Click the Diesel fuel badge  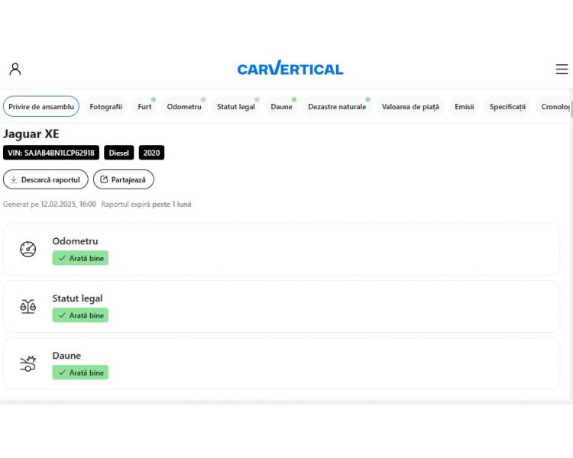(x=119, y=153)
